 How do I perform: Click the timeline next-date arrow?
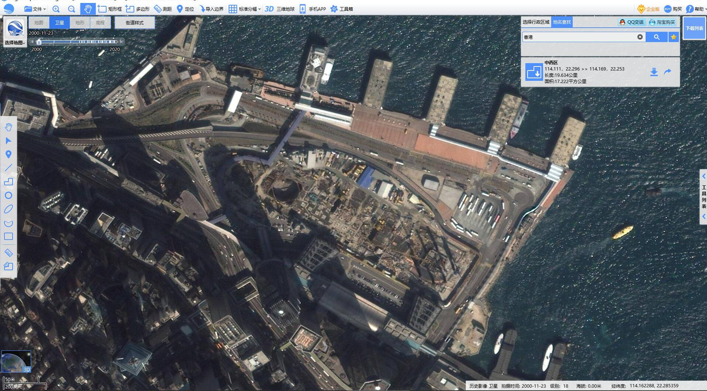[122, 42]
